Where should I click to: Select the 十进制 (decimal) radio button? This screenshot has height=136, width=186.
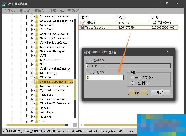click(133, 83)
